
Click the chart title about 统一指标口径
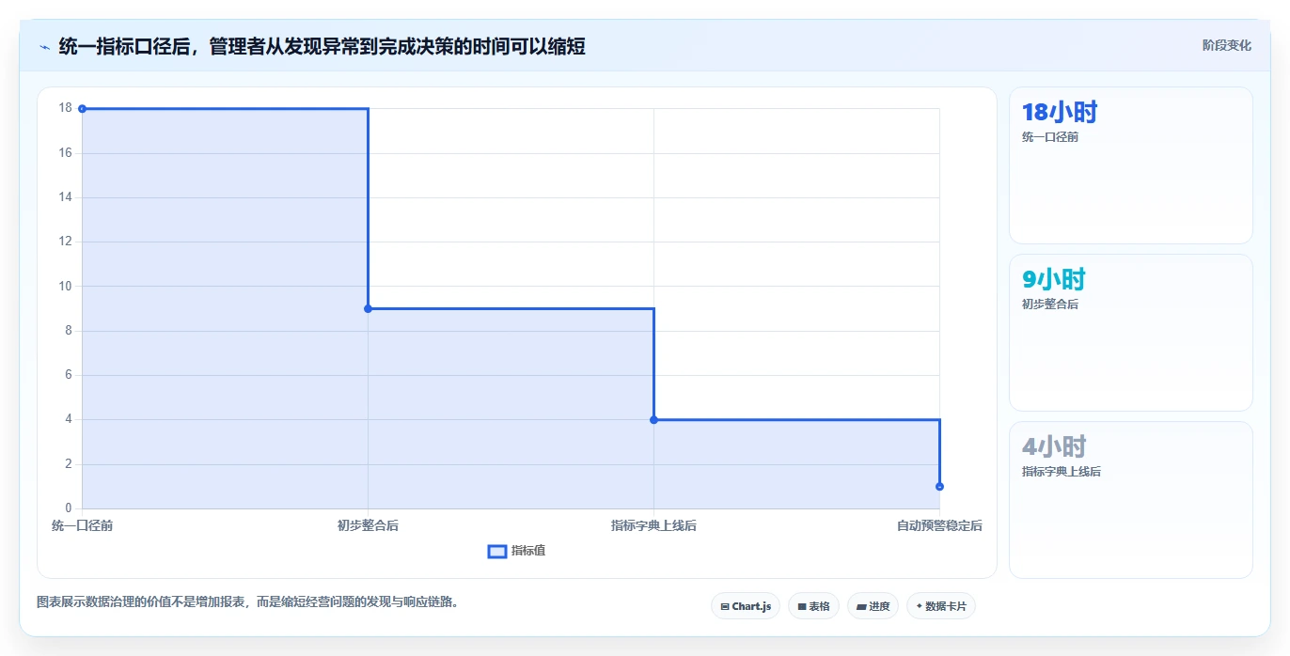pos(322,46)
